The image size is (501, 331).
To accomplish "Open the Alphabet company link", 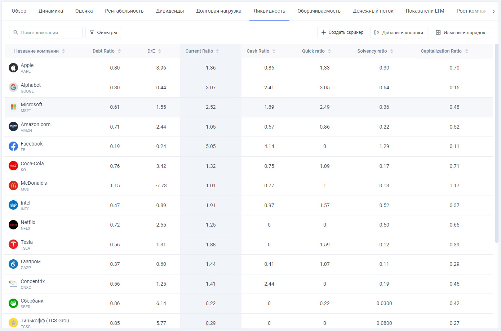I will [x=31, y=85].
